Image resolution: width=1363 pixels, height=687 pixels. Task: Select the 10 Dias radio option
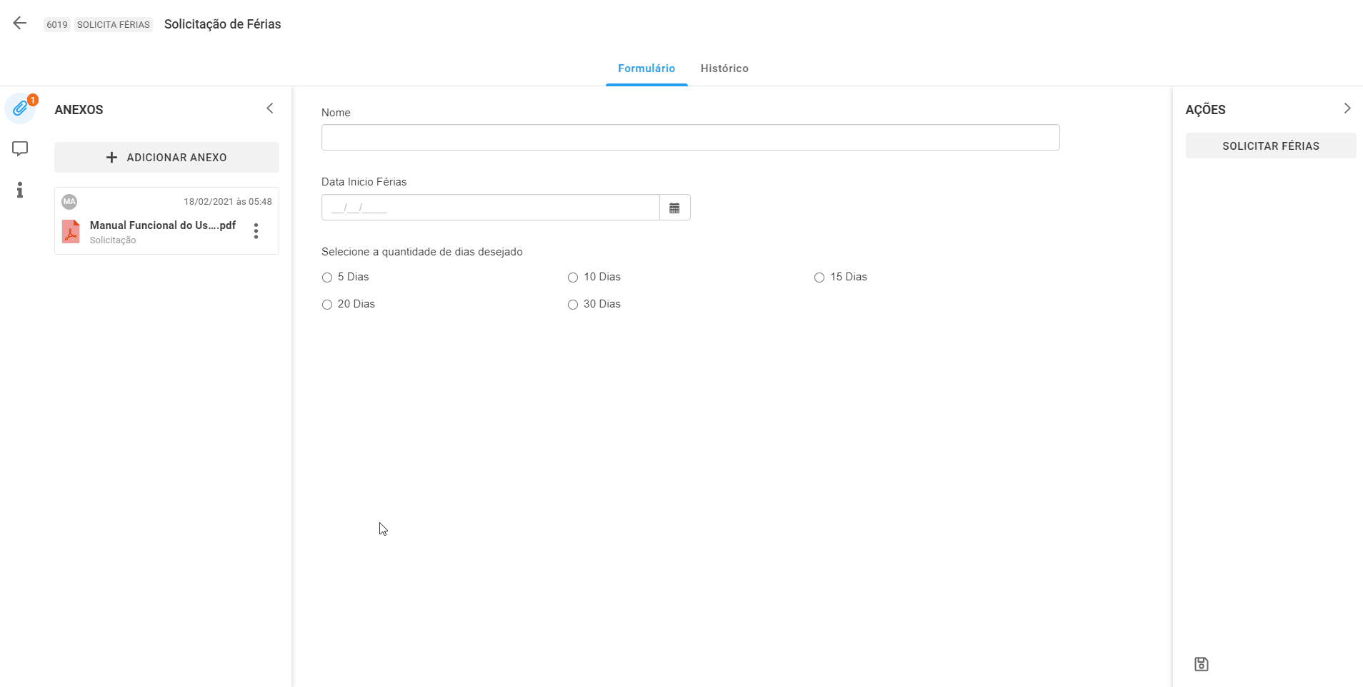573,278
